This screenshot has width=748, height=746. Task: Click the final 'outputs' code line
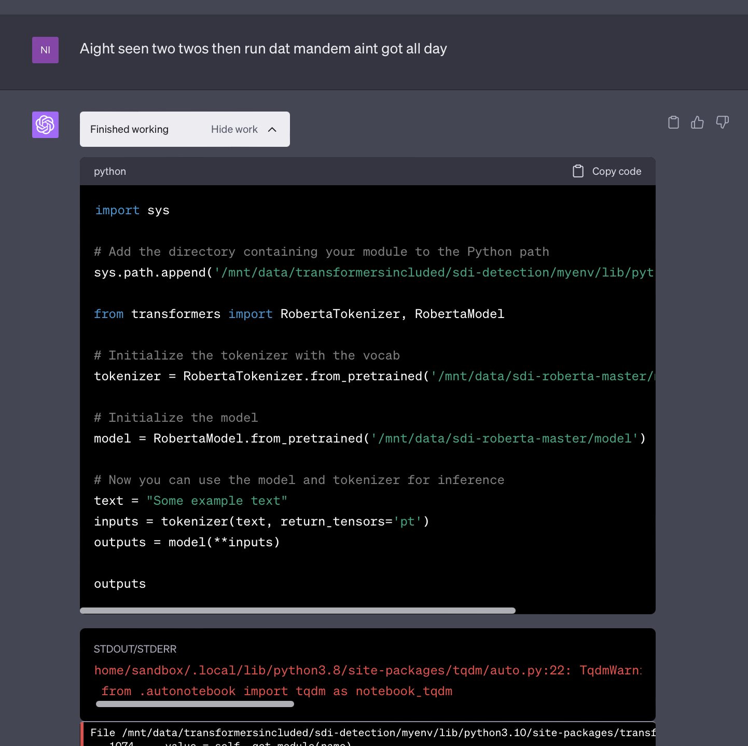pyautogui.click(x=120, y=584)
